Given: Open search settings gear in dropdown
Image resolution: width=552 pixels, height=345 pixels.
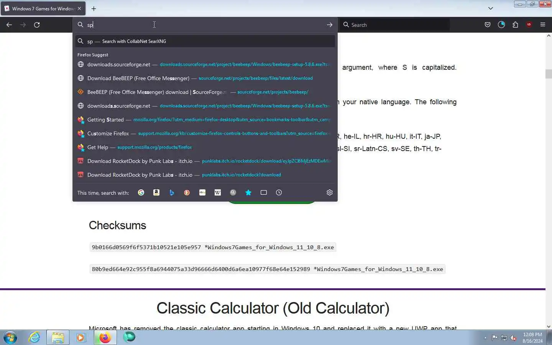Looking at the screenshot, I should [x=330, y=192].
